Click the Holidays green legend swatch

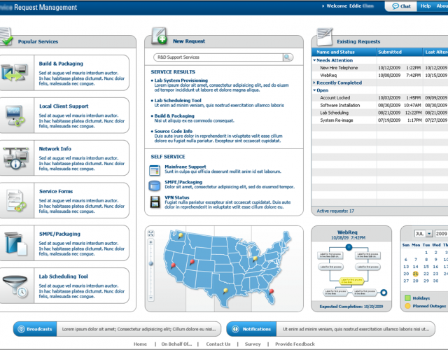[407, 298]
